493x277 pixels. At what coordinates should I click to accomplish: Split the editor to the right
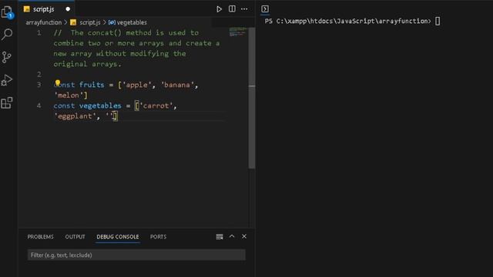pos(232,8)
